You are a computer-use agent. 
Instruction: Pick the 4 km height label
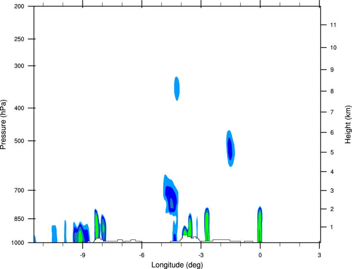(x=332, y=172)
